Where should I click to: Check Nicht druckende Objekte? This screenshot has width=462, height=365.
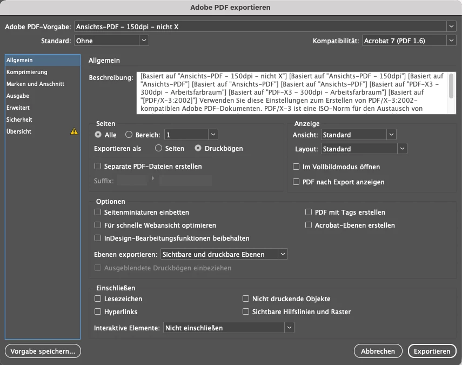pyautogui.click(x=246, y=298)
